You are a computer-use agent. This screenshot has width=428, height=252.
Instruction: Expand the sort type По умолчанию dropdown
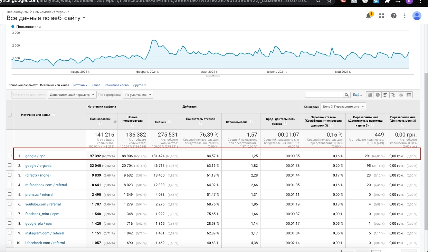pos(138,95)
